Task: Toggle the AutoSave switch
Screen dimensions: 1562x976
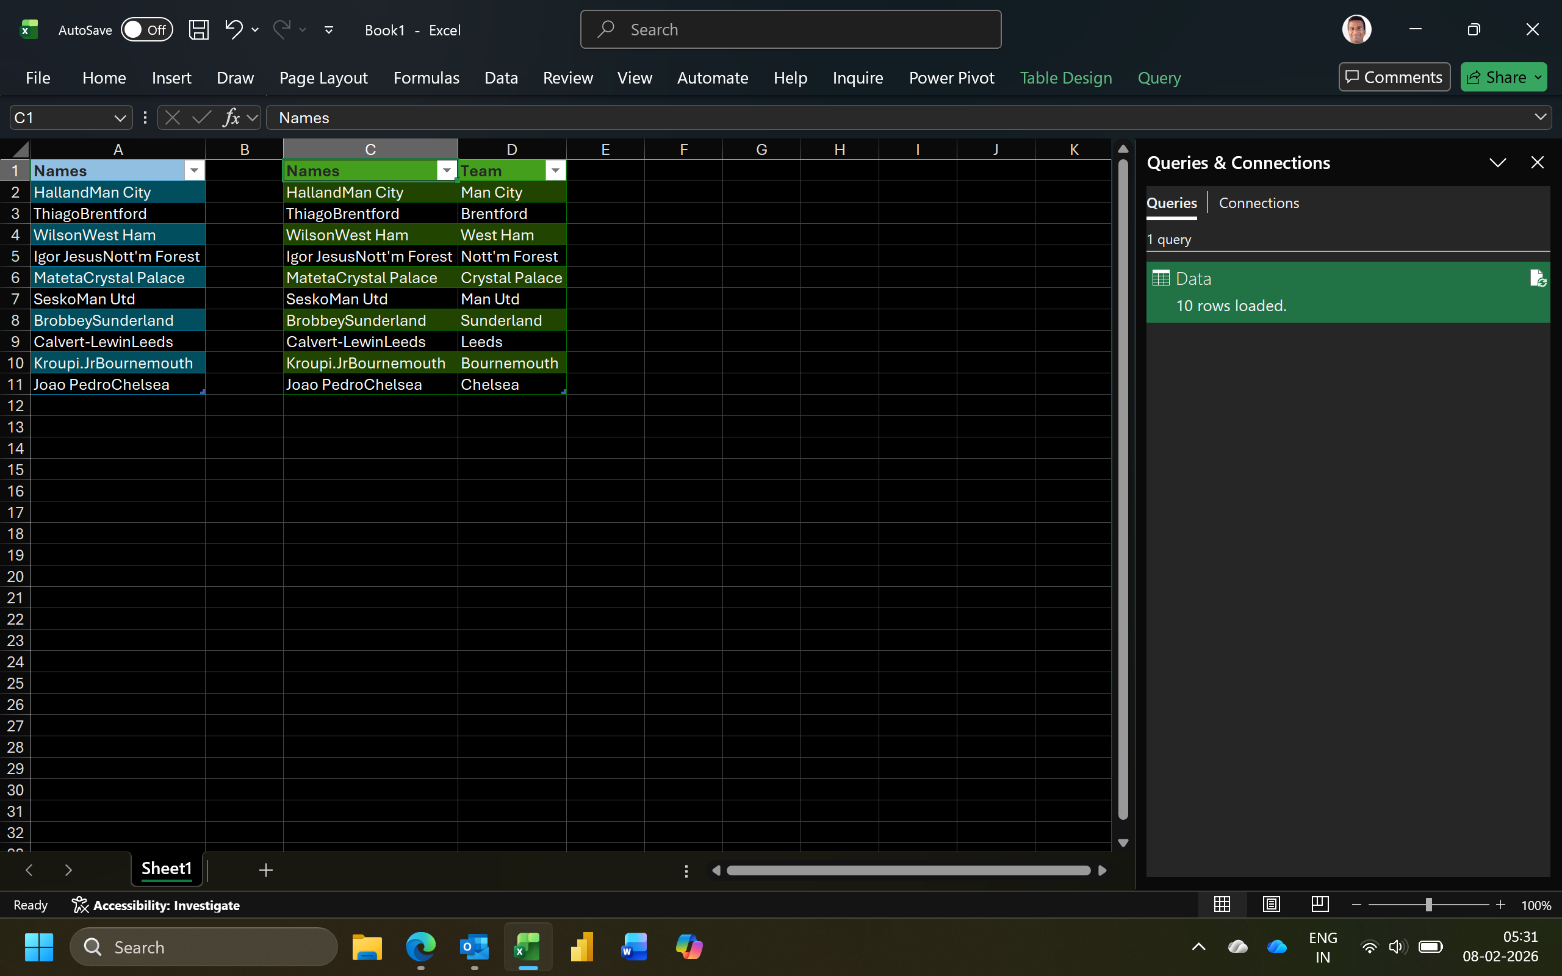Action: (146, 30)
